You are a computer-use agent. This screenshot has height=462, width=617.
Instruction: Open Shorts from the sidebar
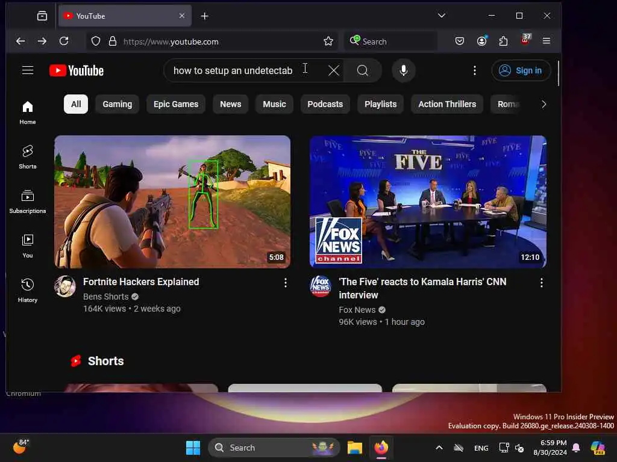[28, 157]
